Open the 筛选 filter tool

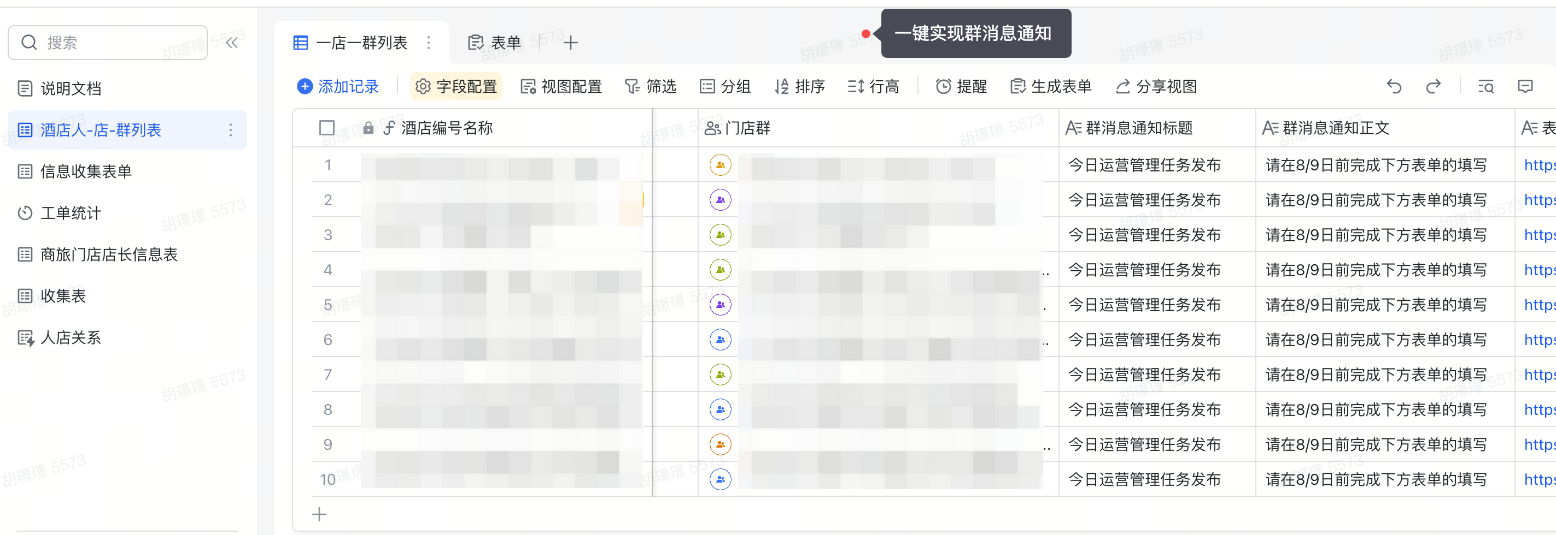650,87
